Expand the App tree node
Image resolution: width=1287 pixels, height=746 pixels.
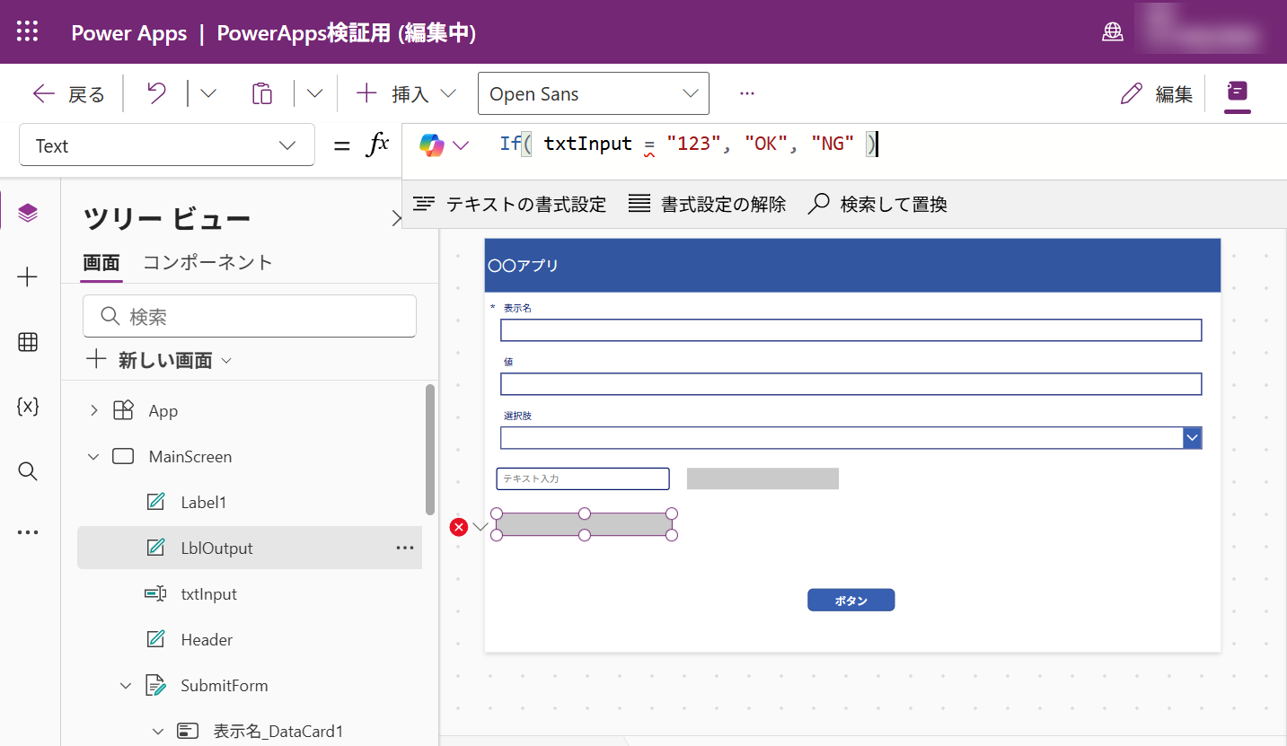click(x=93, y=411)
